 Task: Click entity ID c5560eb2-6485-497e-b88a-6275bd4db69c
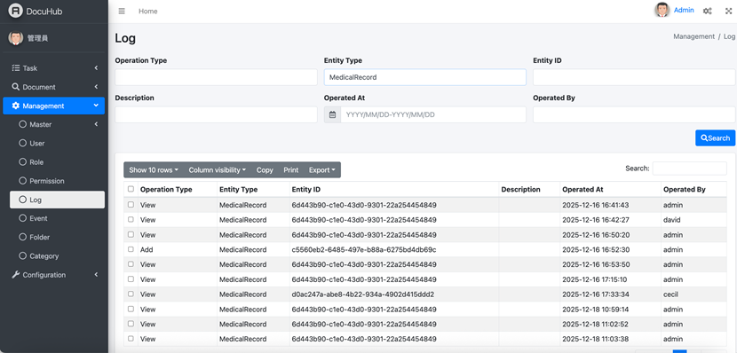point(364,250)
